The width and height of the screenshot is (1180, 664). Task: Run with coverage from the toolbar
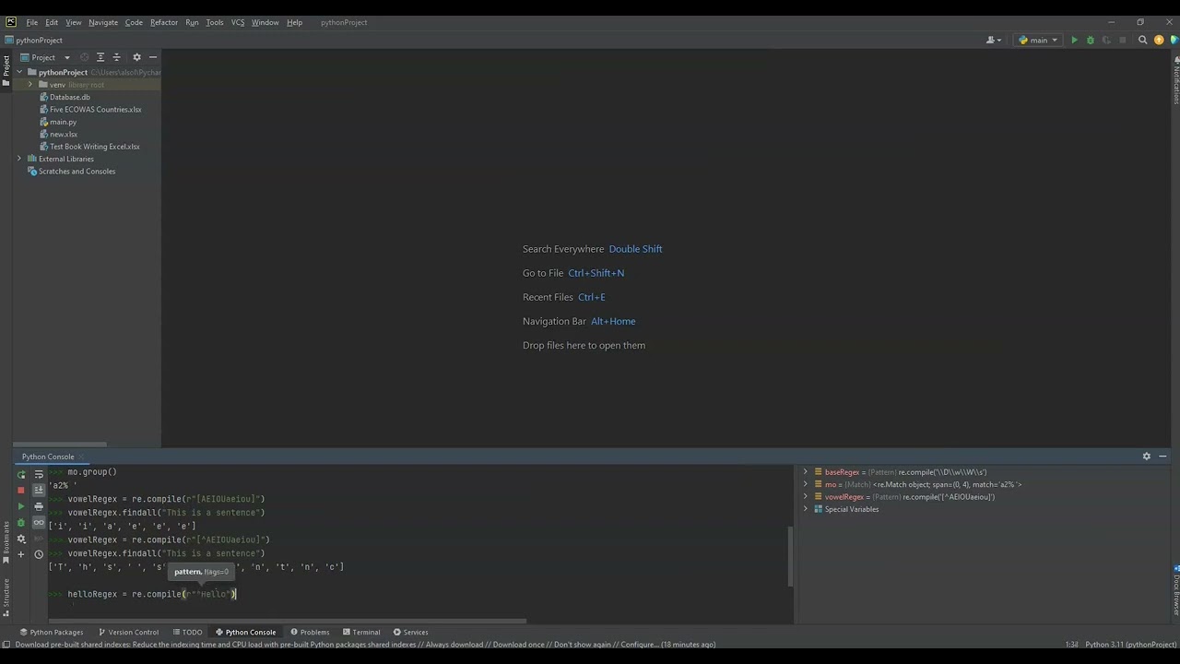(1106, 40)
